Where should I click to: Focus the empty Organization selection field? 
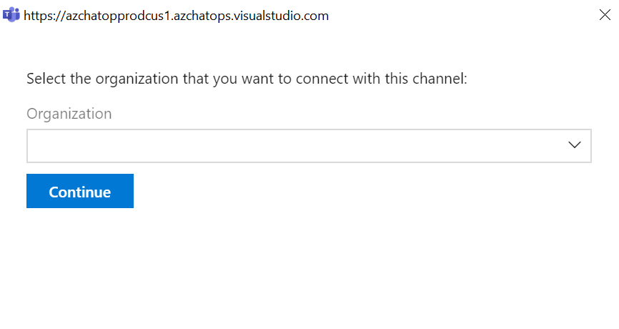pyautogui.click(x=286, y=146)
